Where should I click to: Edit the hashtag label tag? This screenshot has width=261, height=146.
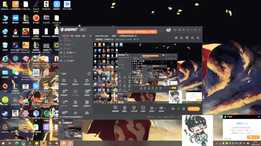pyautogui.click(x=128, y=36)
